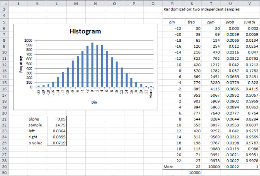This screenshot has height=176, width=260.
Task: Select row header 5
Action: click(4, 22)
